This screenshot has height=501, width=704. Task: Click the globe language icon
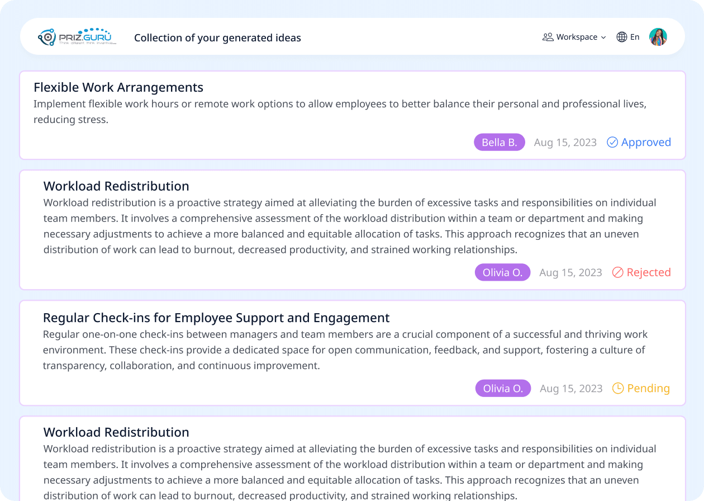pos(622,37)
